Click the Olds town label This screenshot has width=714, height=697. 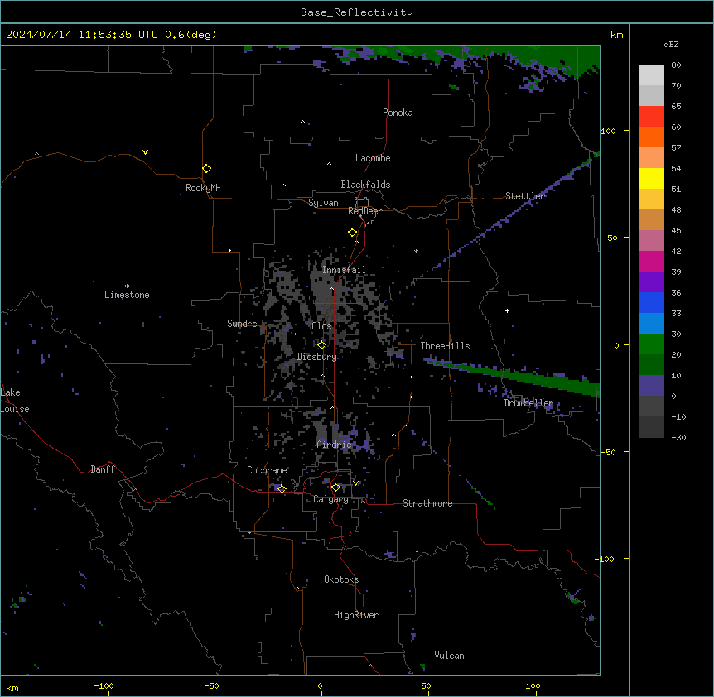(321, 326)
